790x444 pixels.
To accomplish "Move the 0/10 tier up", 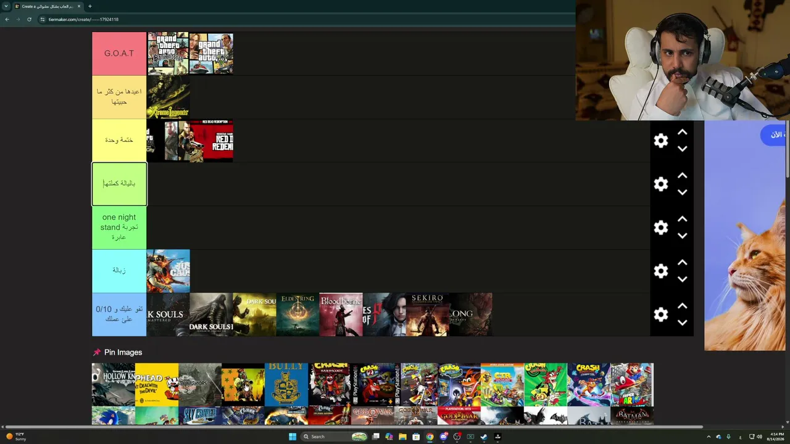I will point(682,306).
